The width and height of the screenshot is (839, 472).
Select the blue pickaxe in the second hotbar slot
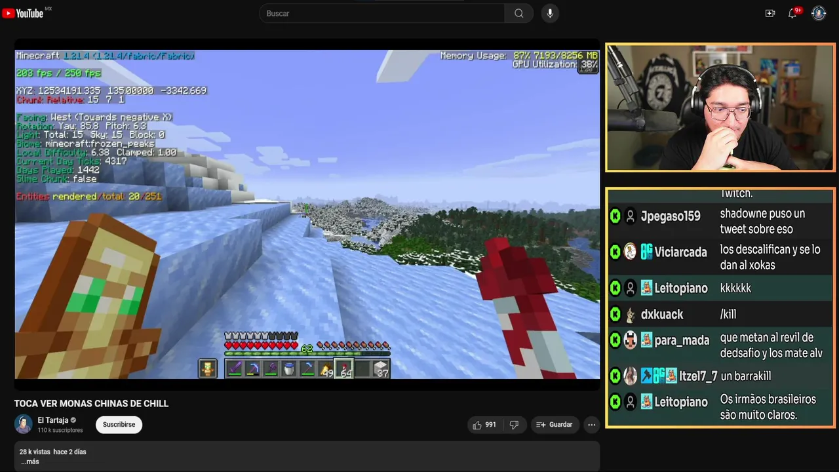pos(252,368)
